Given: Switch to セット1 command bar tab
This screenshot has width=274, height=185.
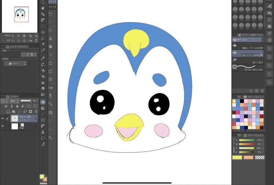Looking at the screenshot, I should (52, 2).
